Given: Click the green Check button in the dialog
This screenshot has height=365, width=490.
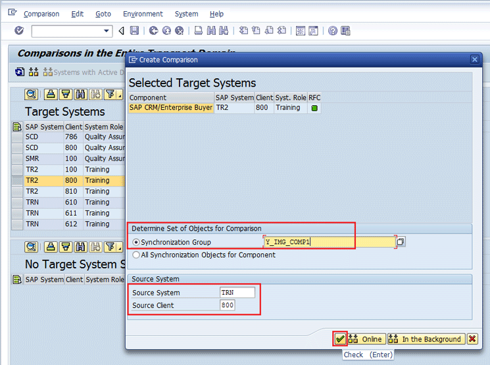Looking at the screenshot, I should pyautogui.click(x=340, y=339).
